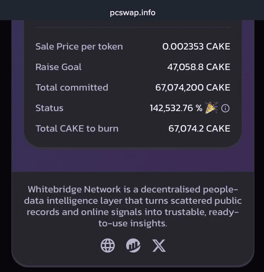Viewport: 264px width, 272px height.
Task: Click the Total CAKE to burn label
Action: tap(77, 128)
